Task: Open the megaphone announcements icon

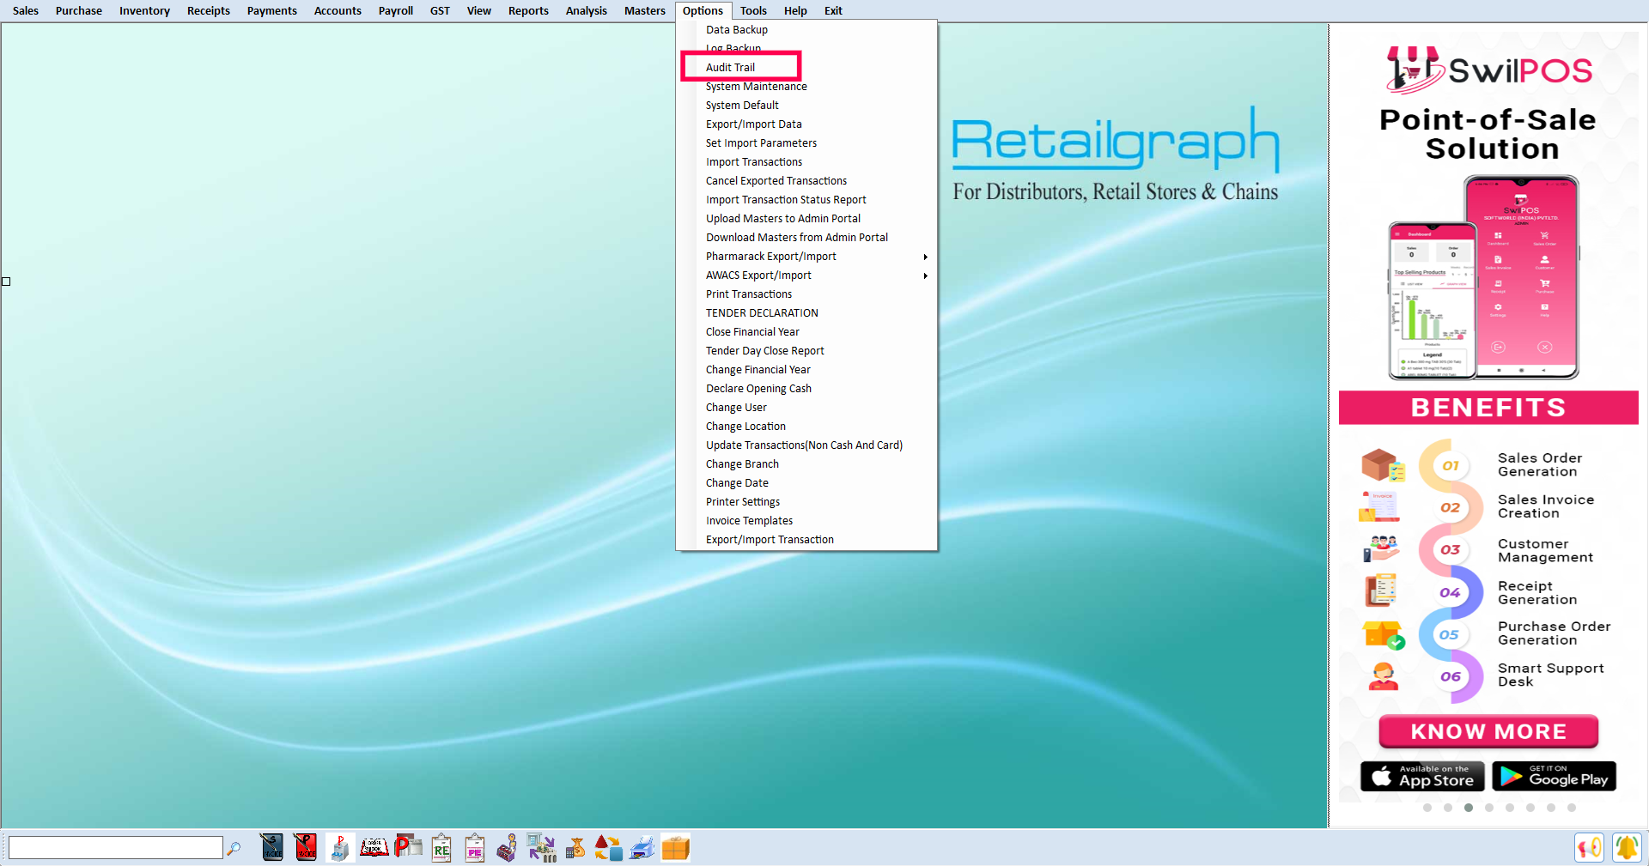Action: pos(1589,848)
